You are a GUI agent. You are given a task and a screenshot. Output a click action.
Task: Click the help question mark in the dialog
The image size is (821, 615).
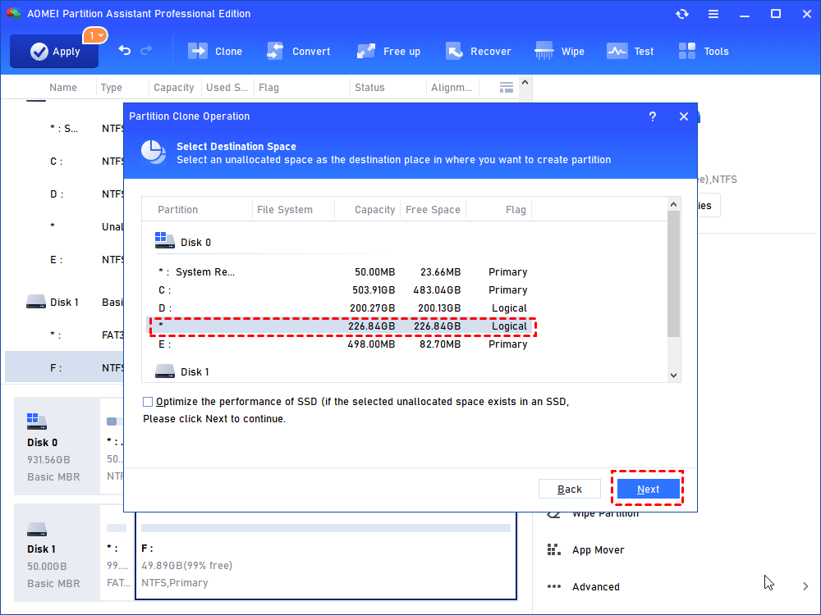click(x=653, y=116)
